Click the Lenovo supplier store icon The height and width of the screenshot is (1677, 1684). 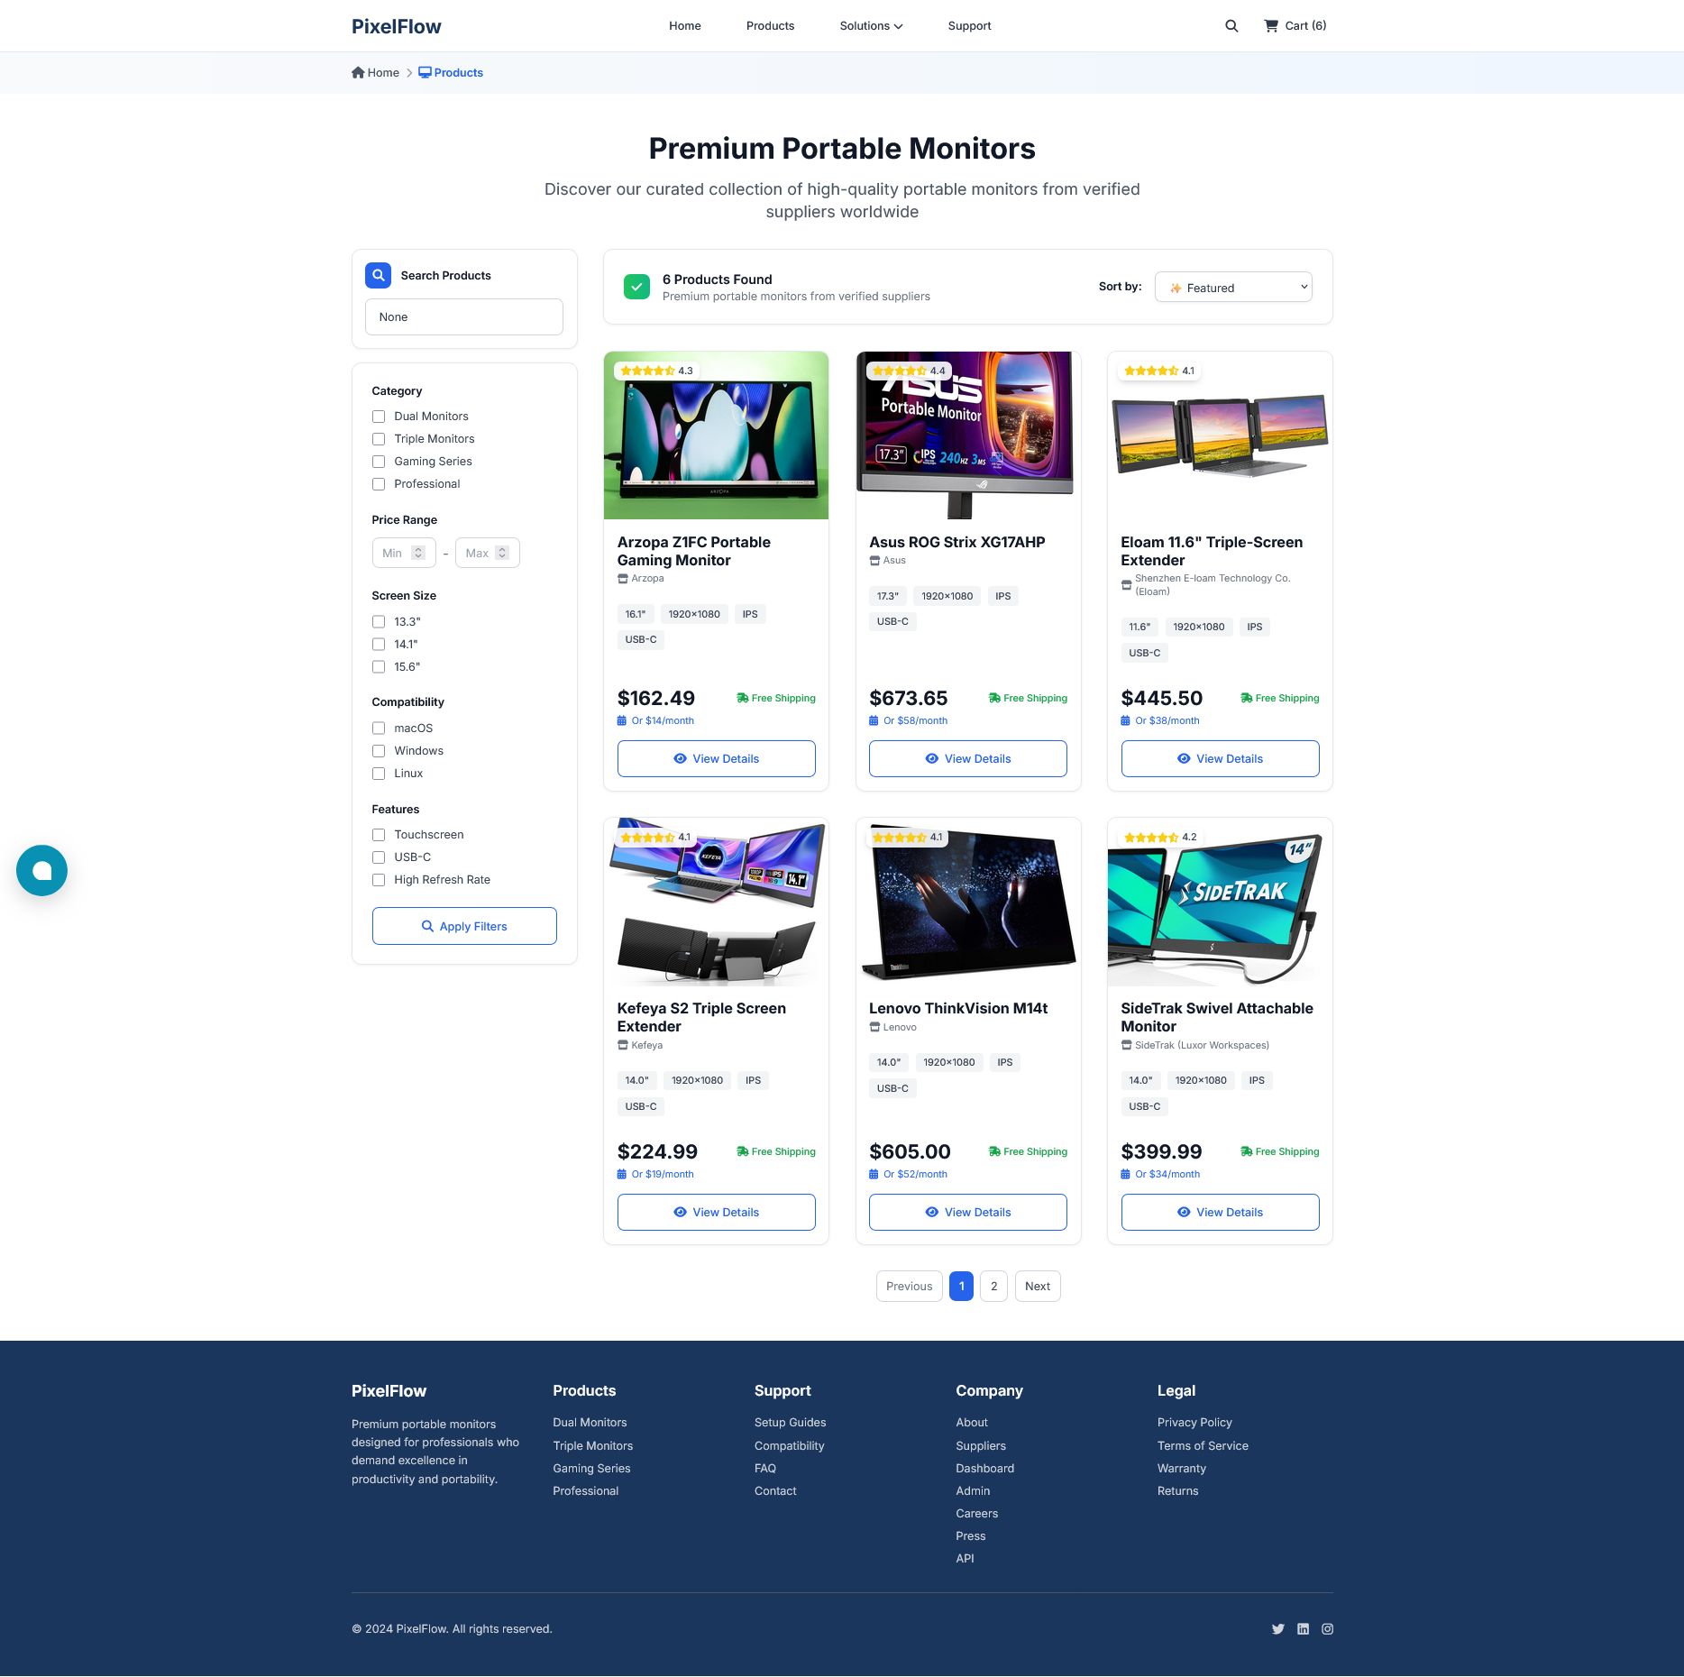874,1028
